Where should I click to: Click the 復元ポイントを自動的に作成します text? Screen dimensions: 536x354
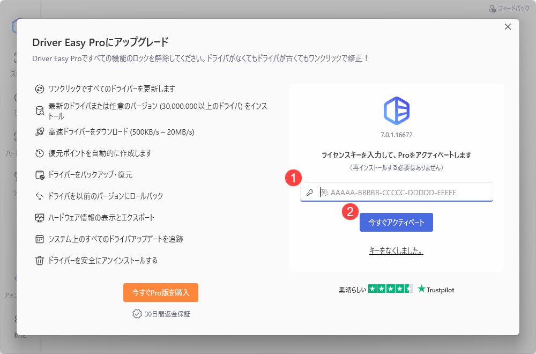click(x=100, y=153)
